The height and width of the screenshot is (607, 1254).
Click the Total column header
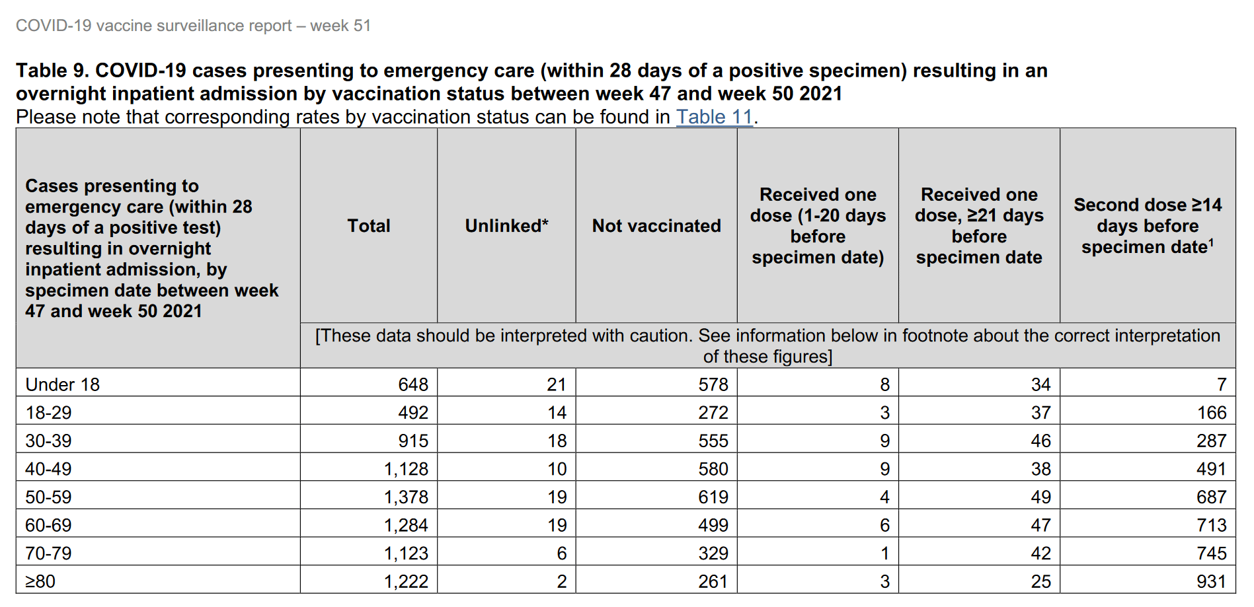[x=369, y=226]
